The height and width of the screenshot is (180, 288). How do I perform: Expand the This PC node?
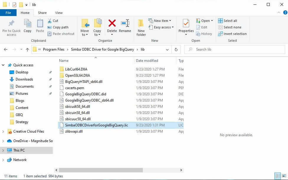point(3,150)
